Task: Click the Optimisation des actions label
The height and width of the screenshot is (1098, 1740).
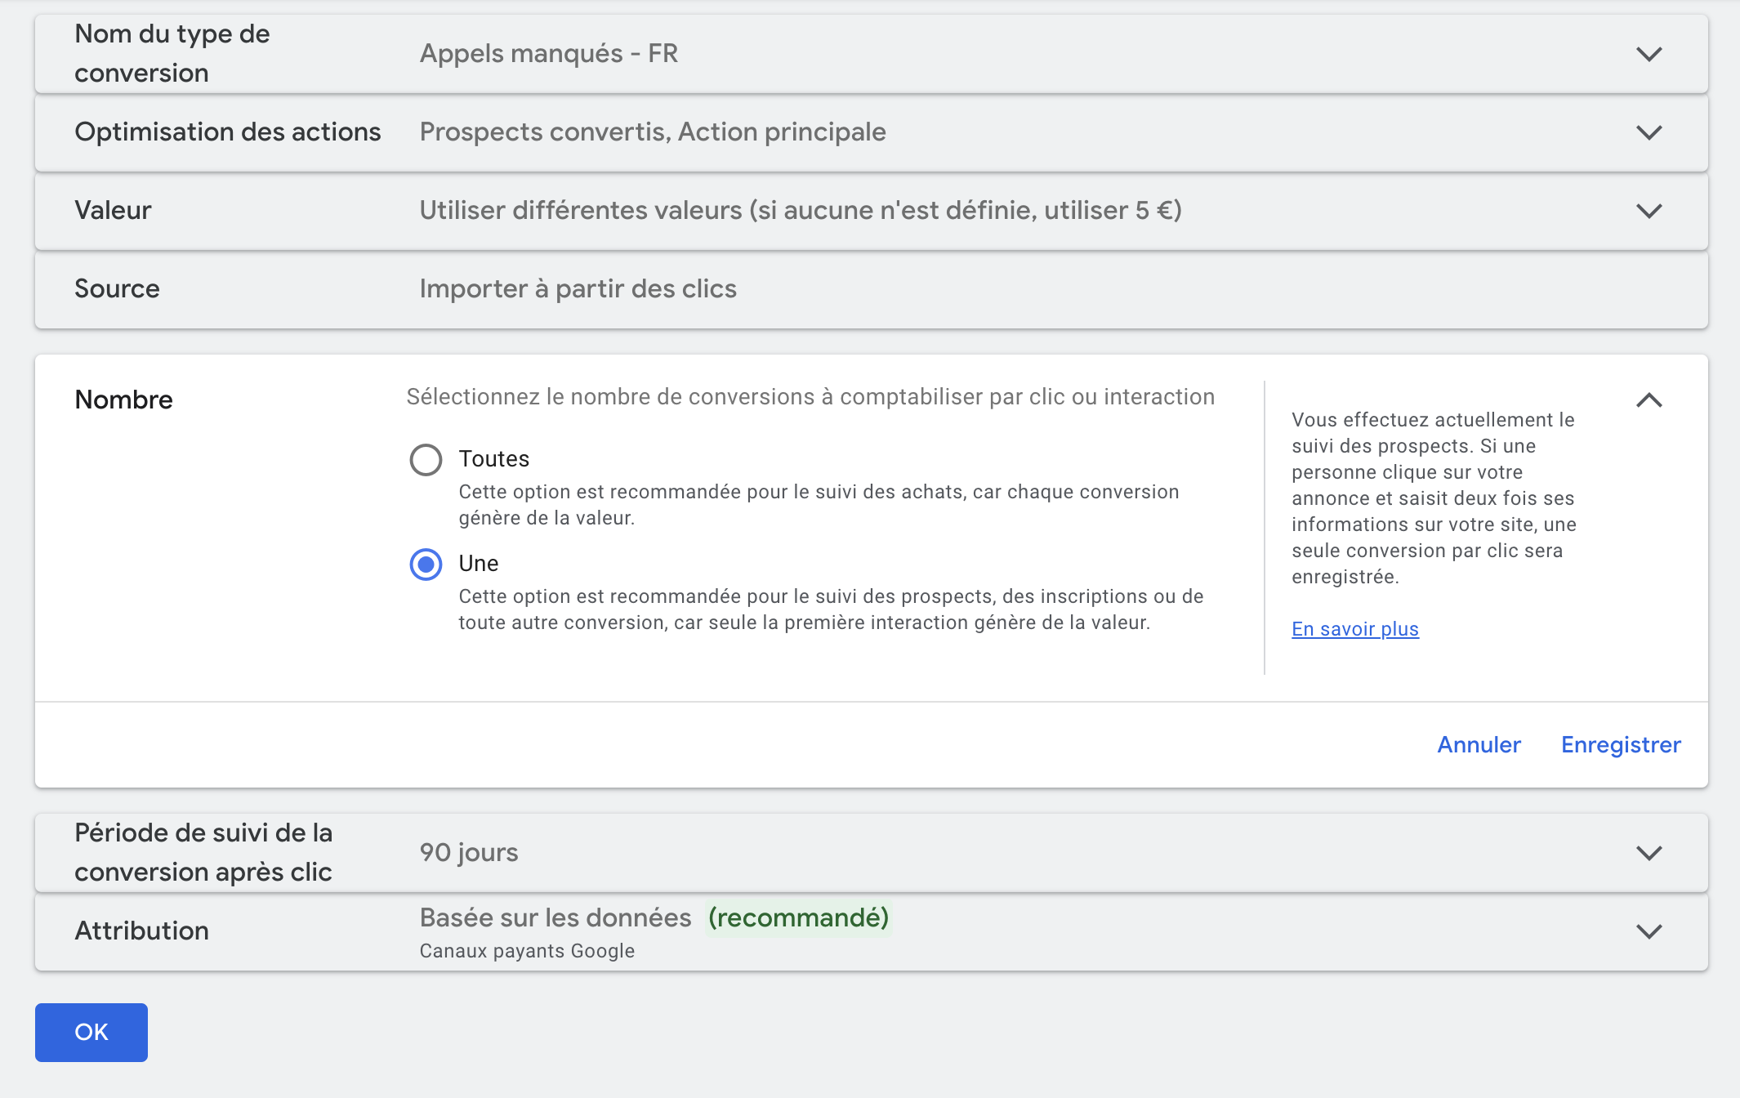Action: (228, 132)
